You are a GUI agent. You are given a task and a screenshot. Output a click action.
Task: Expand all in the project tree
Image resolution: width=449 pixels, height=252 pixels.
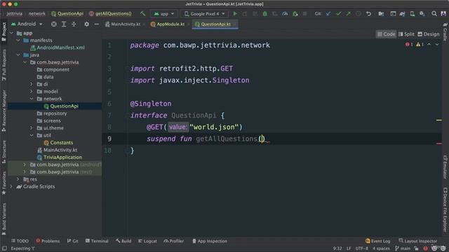pyautogui.click(x=64, y=24)
